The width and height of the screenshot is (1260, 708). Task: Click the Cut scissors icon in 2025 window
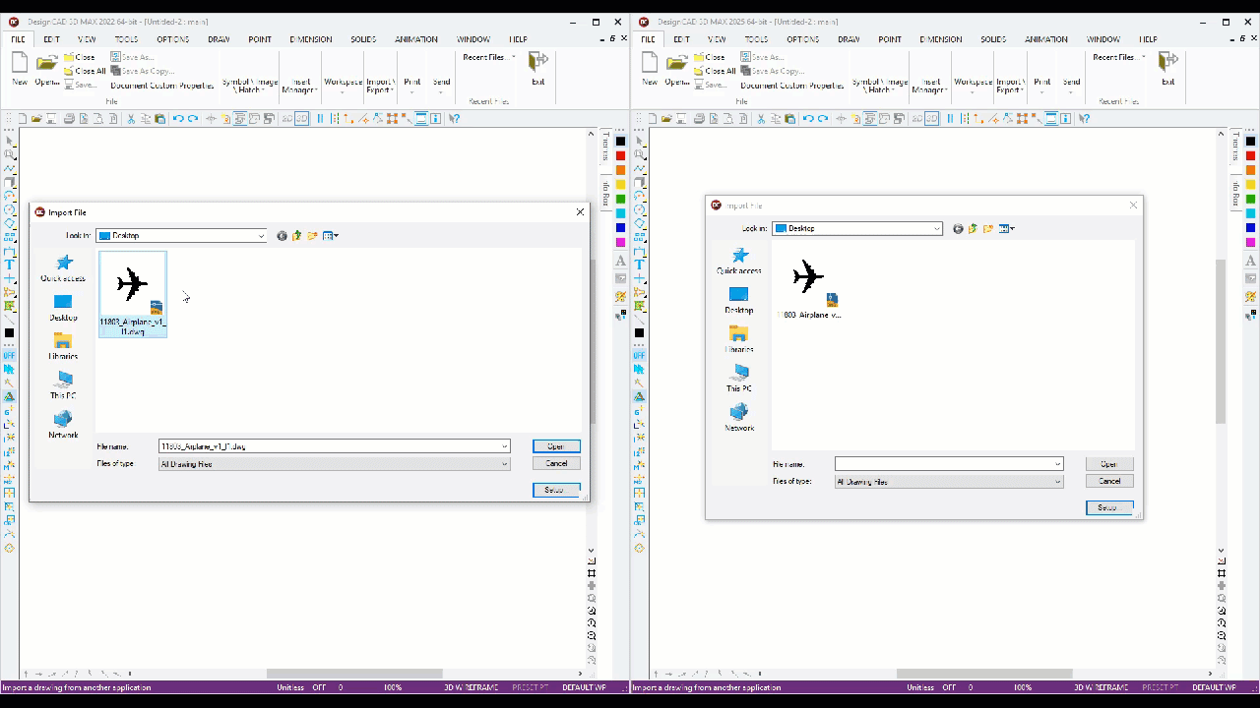[x=760, y=118]
